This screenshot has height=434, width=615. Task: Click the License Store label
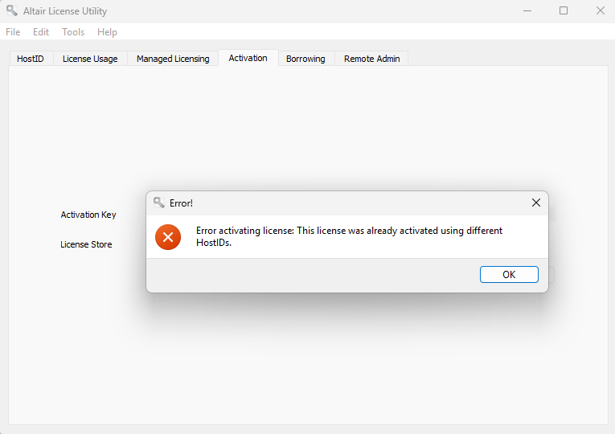[x=86, y=244]
